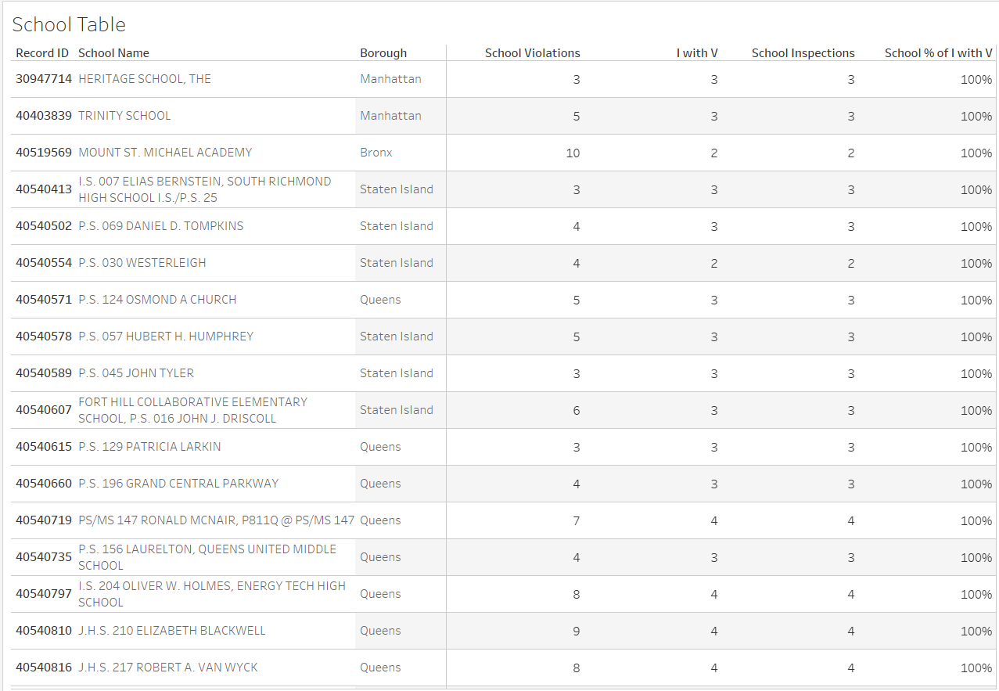Select the I with V column header

(x=697, y=53)
